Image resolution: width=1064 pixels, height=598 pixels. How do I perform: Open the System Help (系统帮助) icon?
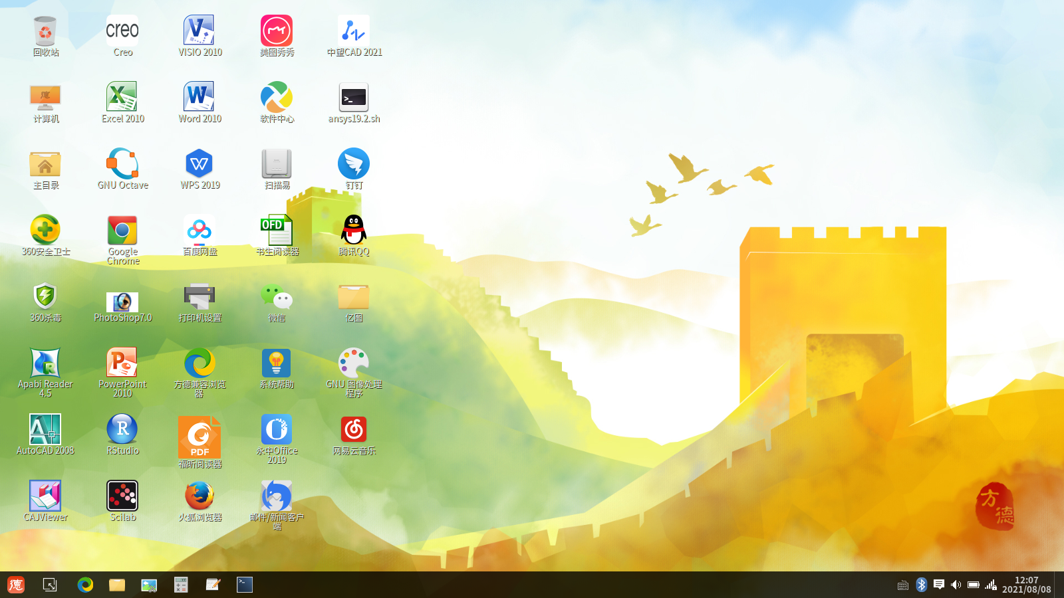(277, 363)
